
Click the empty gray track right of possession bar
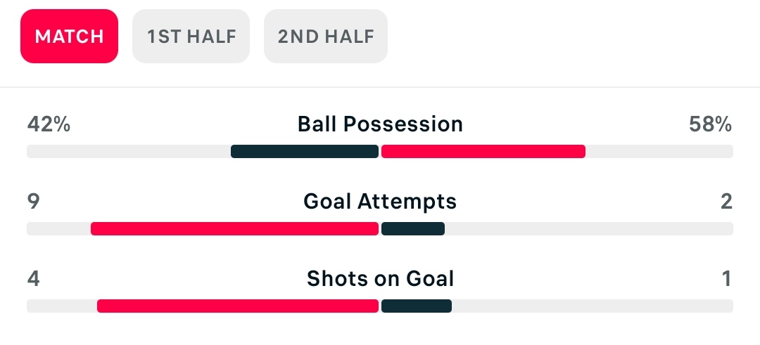click(659, 152)
